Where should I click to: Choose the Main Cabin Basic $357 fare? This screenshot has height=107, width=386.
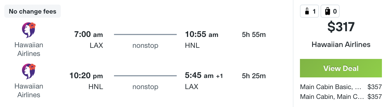coord(341,87)
